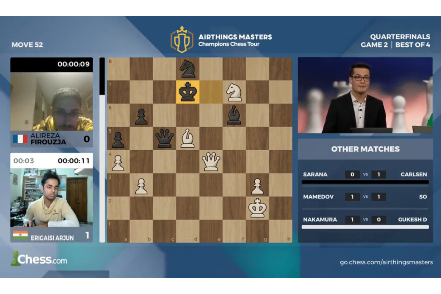Image resolution: width=441 pixels, height=294 pixels.
Task: Click the 'Champions Chess Tour' subtitle
Action: [x=229, y=44]
